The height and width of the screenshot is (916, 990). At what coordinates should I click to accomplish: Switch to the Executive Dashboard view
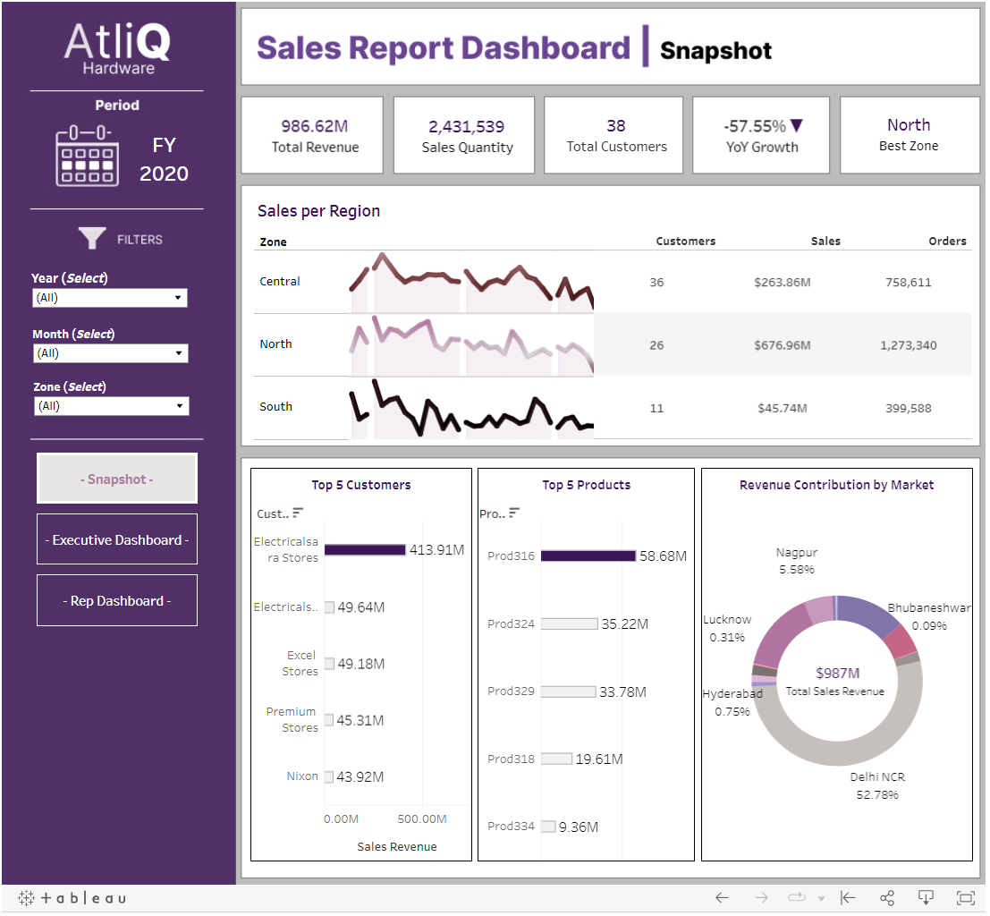(116, 539)
